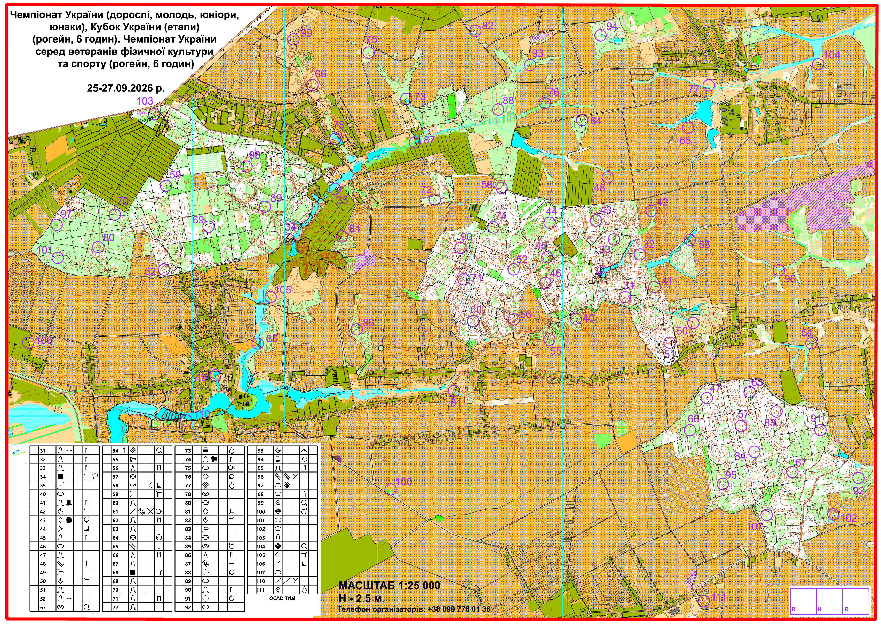Click the scale text 'МАСШТАБ 1:25 000'
Viewport: 881px width, 624px height.
click(x=389, y=586)
